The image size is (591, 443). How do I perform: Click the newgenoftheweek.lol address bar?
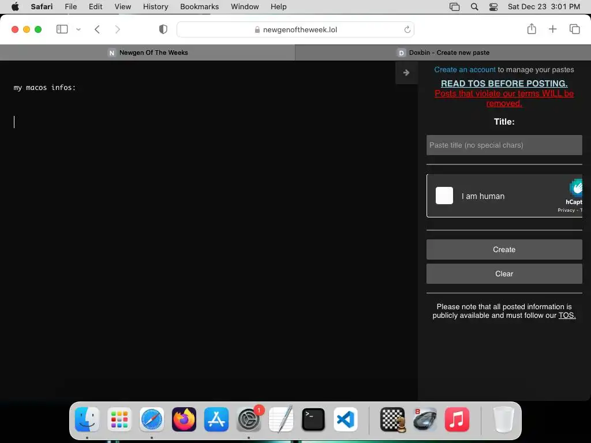[x=295, y=29]
